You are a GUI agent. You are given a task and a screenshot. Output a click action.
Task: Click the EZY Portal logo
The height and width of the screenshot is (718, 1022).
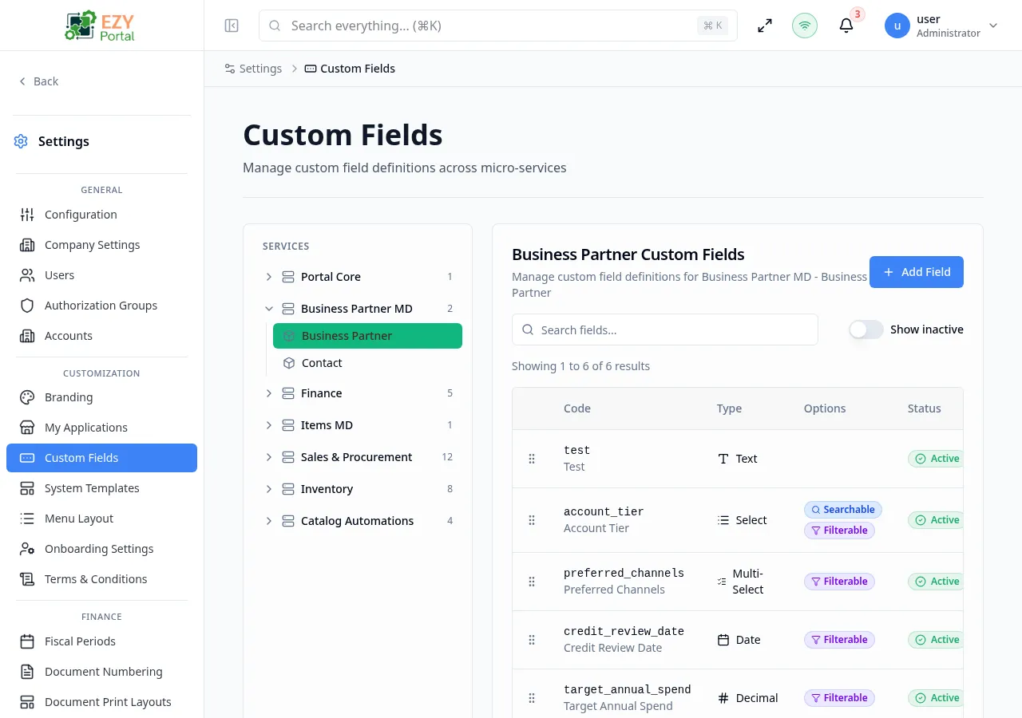[101, 26]
